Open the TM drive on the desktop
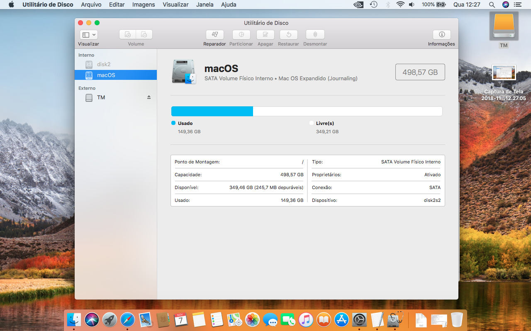Viewport: 531px width, 331px height. (504, 26)
